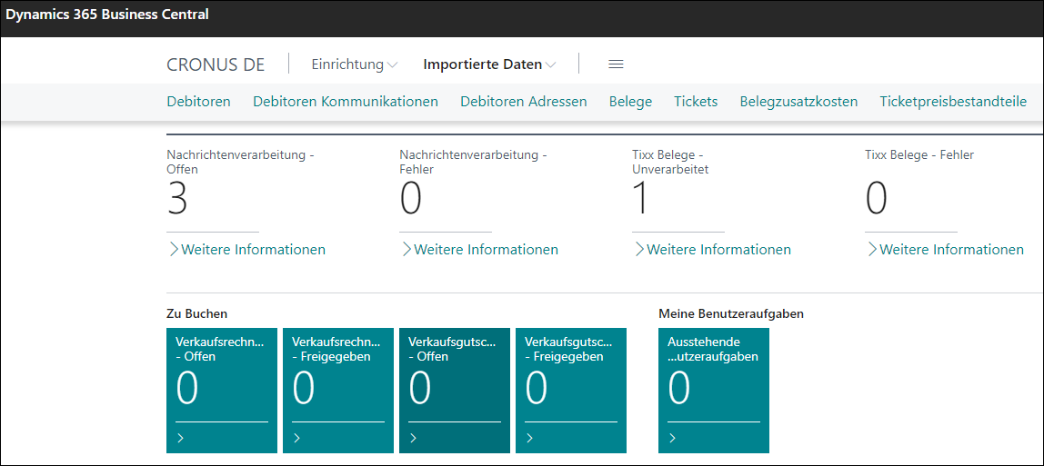1044x466 pixels.
Task: Click the 0 count for Tixx Belege - Fehler
Action: click(877, 198)
